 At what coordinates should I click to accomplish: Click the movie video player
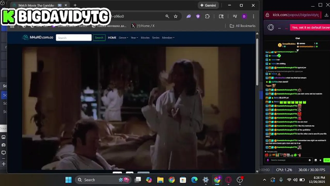point(131,108)
